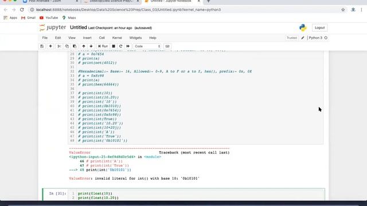
Task: Click the extension icon in Chrome toolbar
Action: tap(353, 10)
